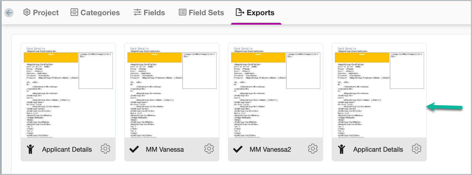Open the MM Vanessa export settings gear
Image resolution: width=472 pixels, height=175 pixels.
pyautogui.click(x=209, y=149)
